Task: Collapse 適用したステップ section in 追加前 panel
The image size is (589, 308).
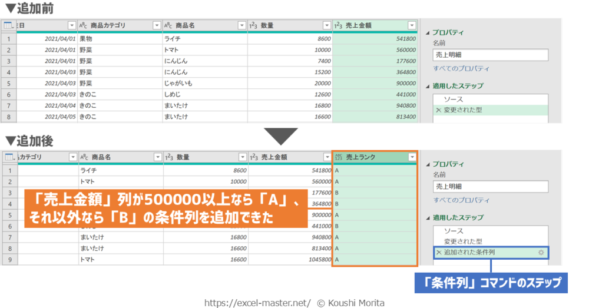Action: (428, 86)
